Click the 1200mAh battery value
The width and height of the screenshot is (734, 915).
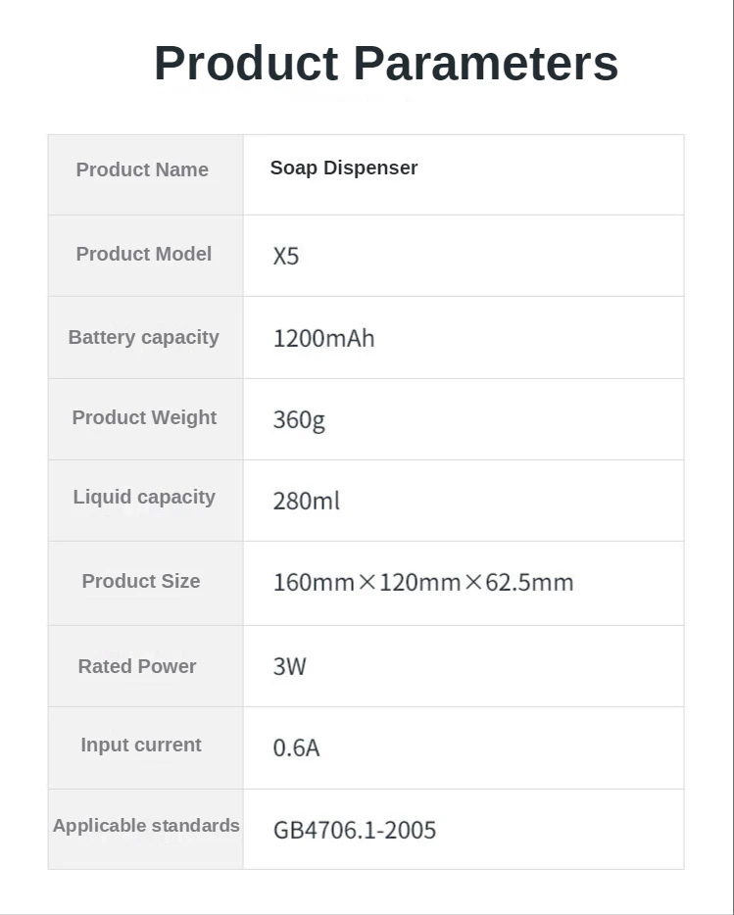point(323,339)
